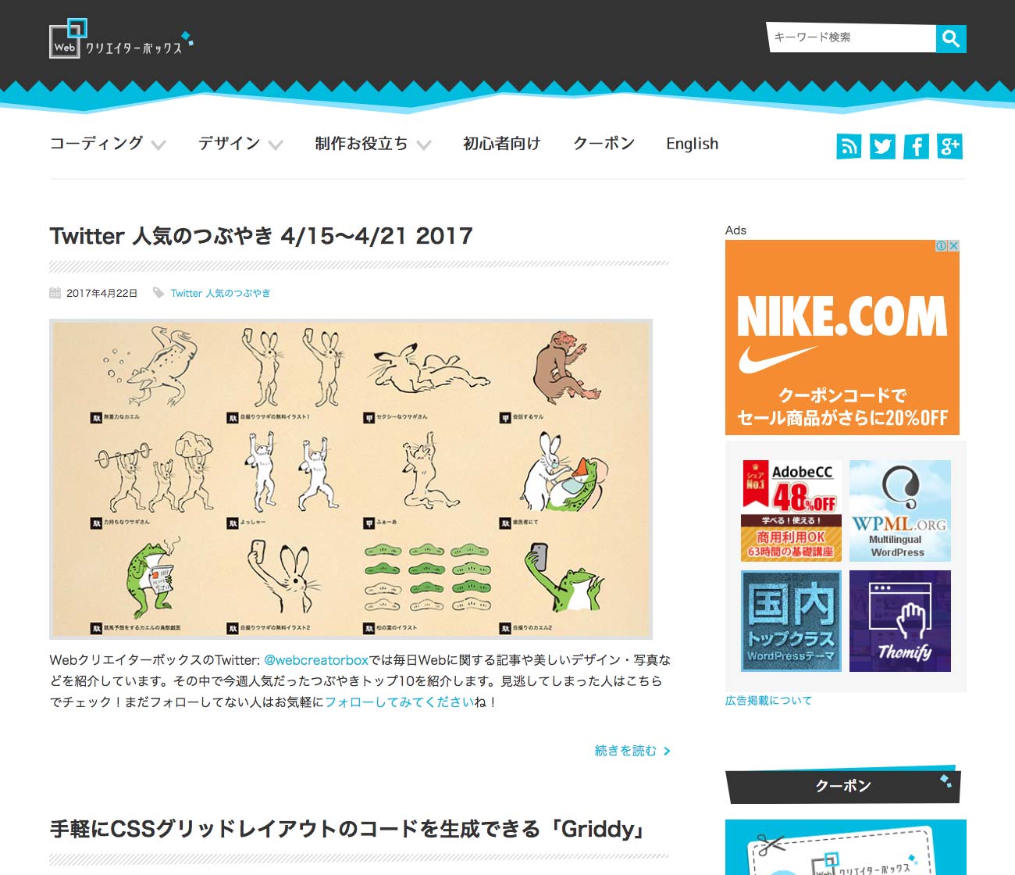Go to the 初心者向け menu item

coord(502,144)
